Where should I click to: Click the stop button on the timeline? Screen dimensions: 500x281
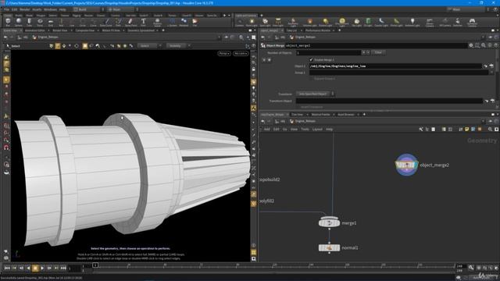pyautogui.click(x=35, y=269)
